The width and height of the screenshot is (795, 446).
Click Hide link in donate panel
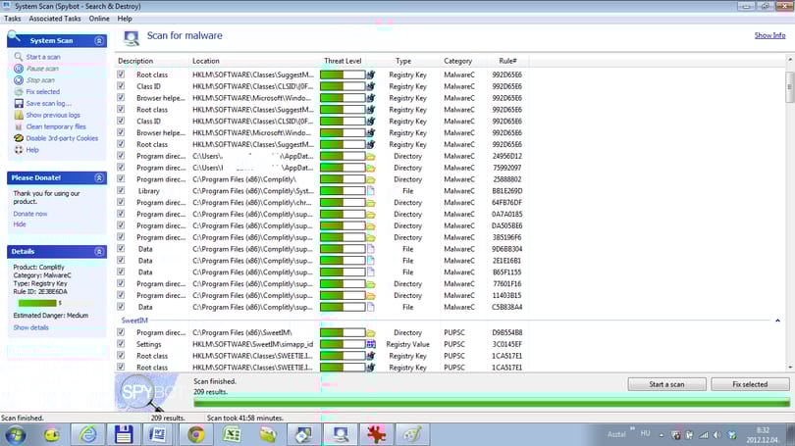(x=20, y=224)
